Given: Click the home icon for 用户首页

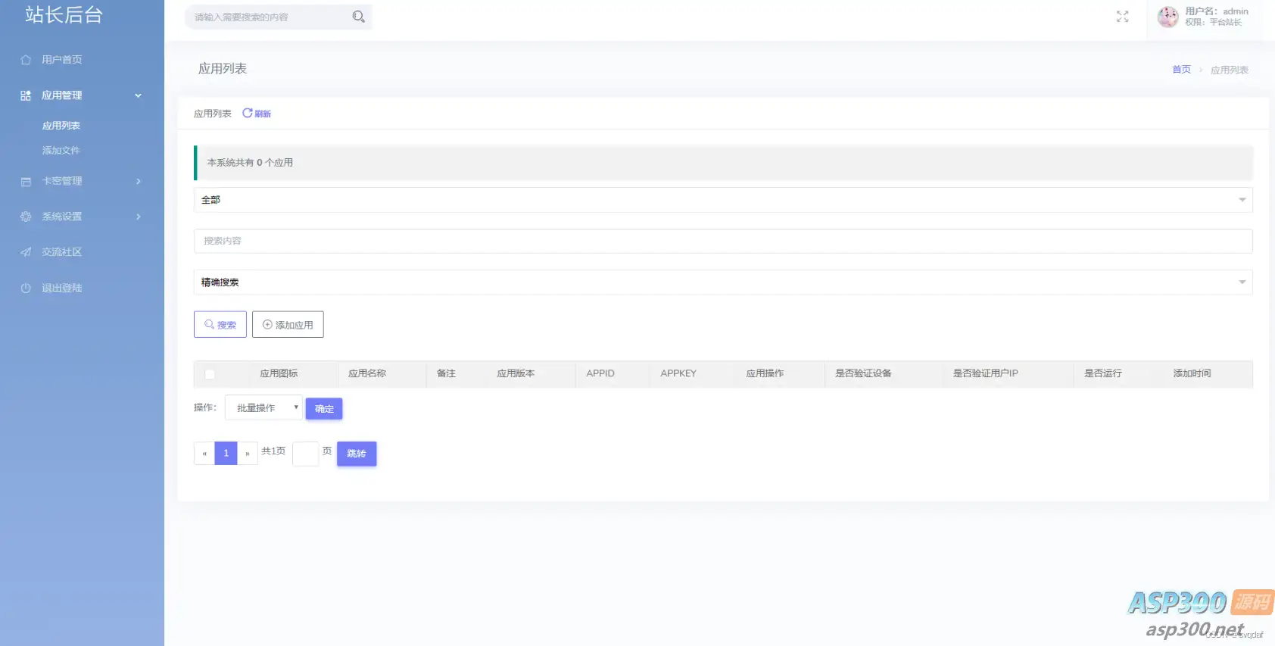Looking at the screenshot, I should click(x=26, y=60).
